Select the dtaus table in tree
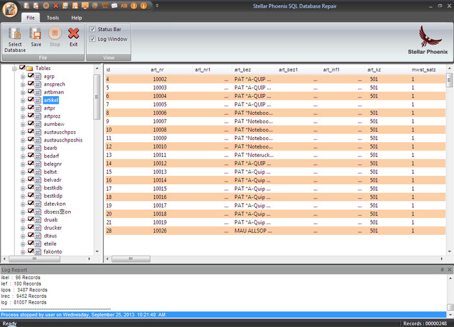 (50, 236)
